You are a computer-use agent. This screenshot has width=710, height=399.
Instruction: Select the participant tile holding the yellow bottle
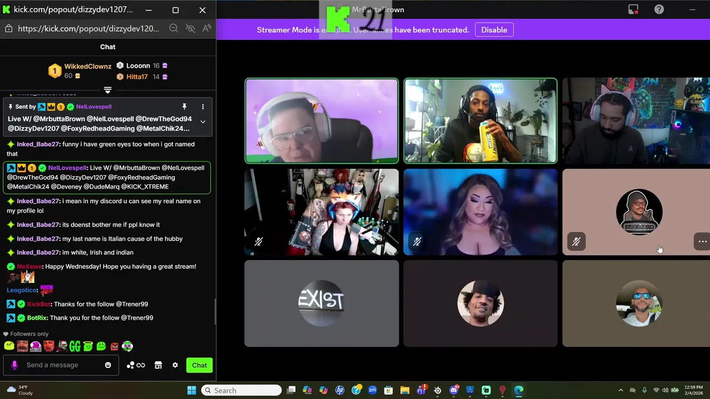[x=480, y=121]
